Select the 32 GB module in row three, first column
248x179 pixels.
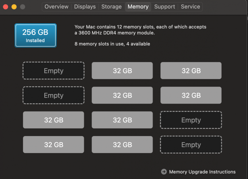pyautogui.click(x=53, y=120)
